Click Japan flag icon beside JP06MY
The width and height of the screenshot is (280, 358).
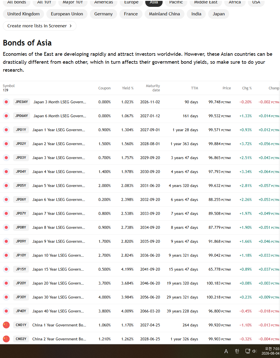(6, 116)
